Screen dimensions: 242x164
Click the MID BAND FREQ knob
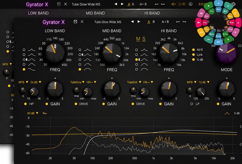pos(112,53)
